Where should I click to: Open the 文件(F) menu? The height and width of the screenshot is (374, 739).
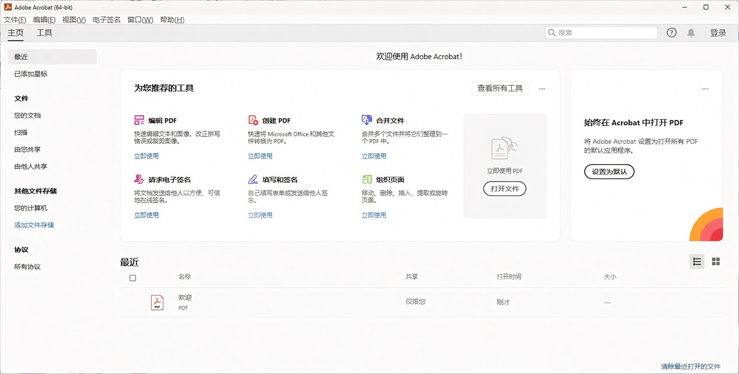pyautogui.click(x=15, y=20)
